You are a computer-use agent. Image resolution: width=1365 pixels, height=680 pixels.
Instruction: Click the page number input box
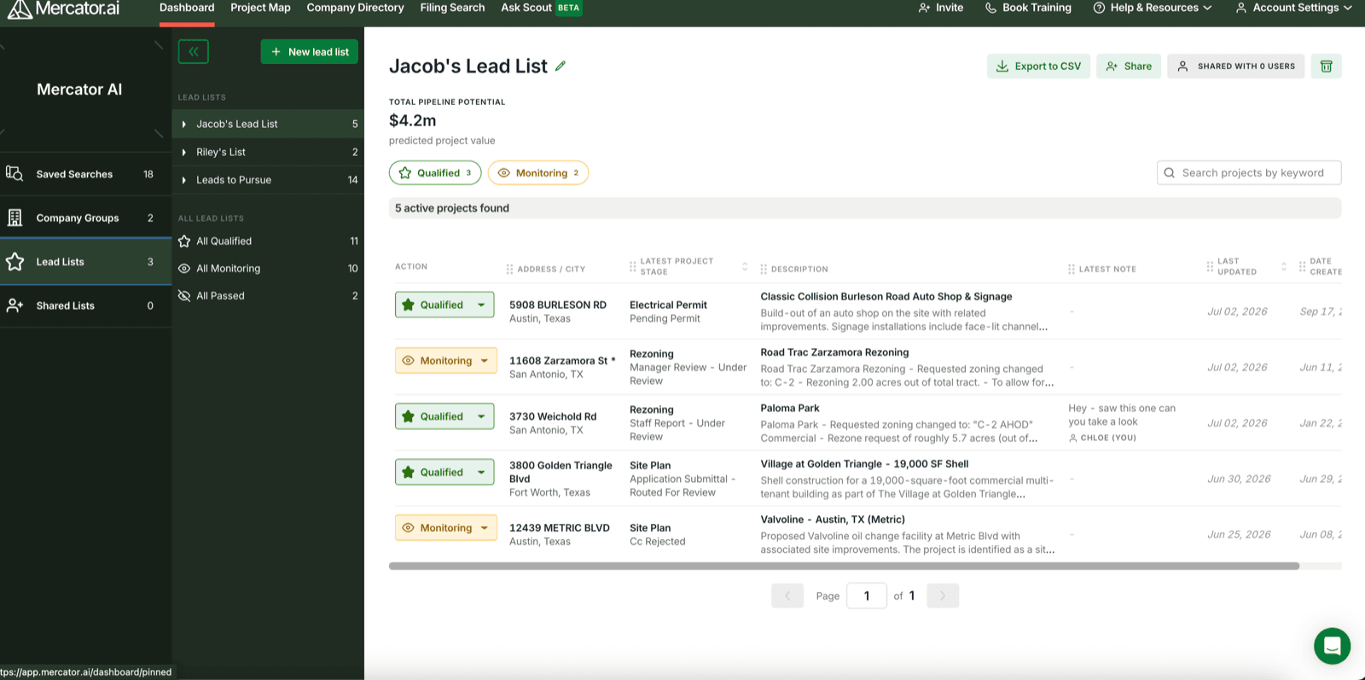point(867,596)
